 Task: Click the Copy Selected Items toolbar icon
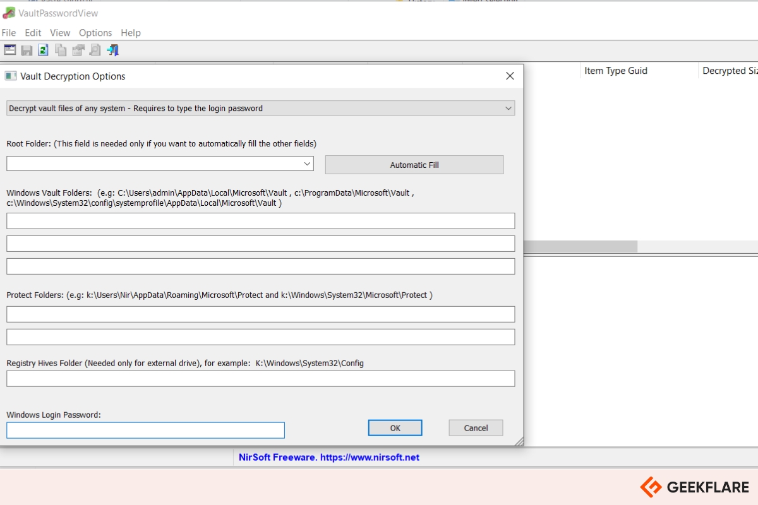pos(61,50)
